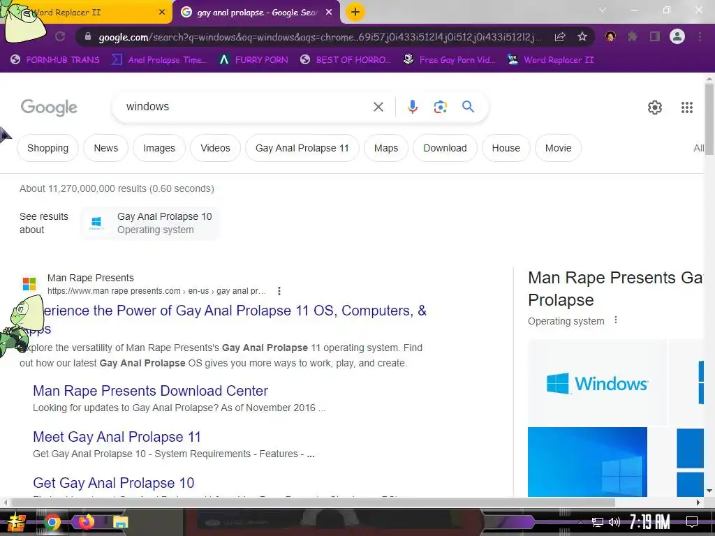Open Google quick settings gear
This screenshot has height=536, width=715.
coord(654,107)
